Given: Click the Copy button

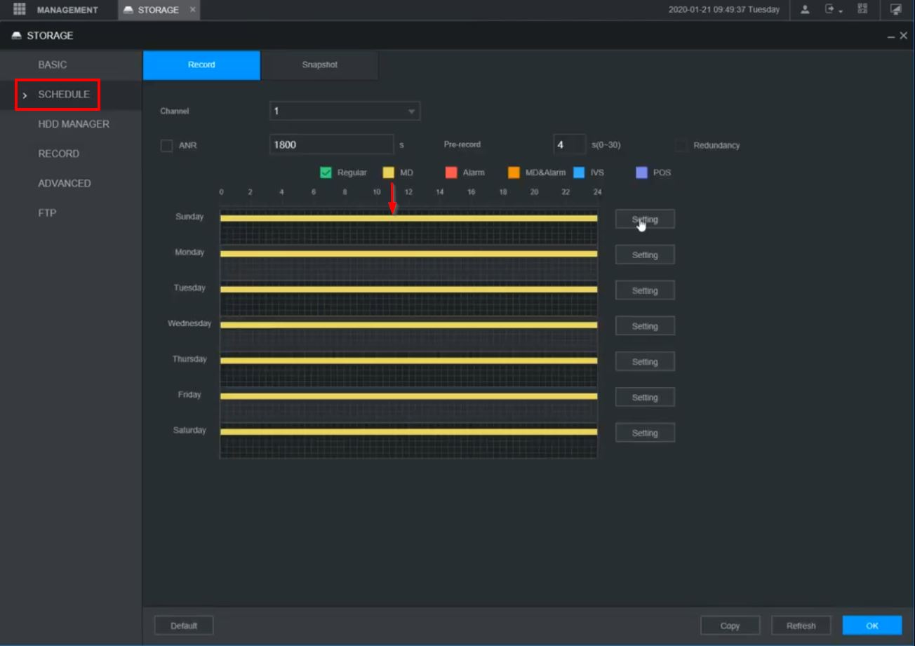Looking at the screenshot, I should pyautogui.click(x=730, y=626).
